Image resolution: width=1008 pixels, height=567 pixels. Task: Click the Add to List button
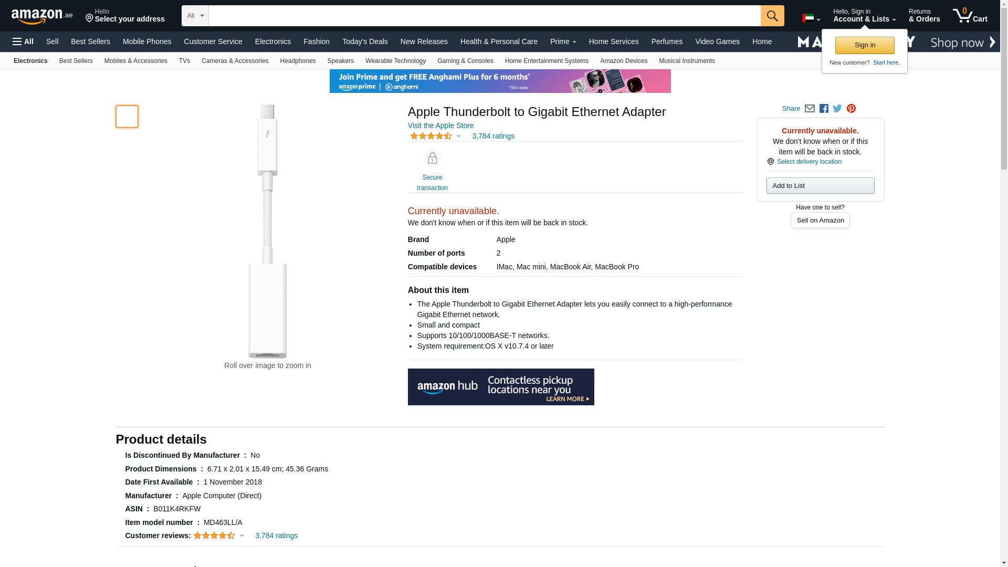coord(820,186)
